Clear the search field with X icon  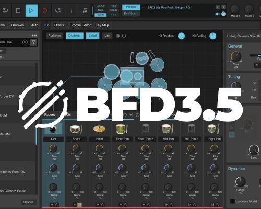pos(25,42)
